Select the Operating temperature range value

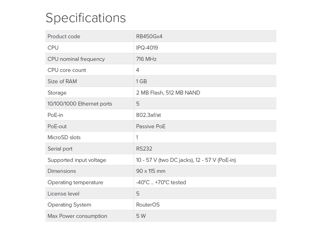pyautogui.click(x=161, y=182)
